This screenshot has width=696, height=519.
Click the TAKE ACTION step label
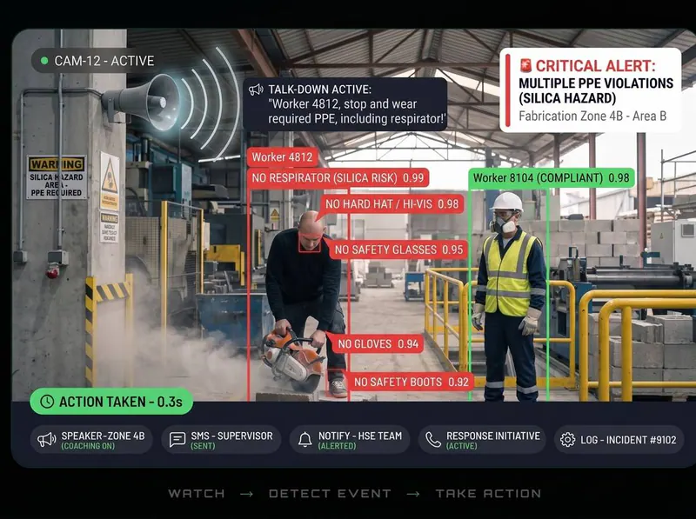pos(488,493)
